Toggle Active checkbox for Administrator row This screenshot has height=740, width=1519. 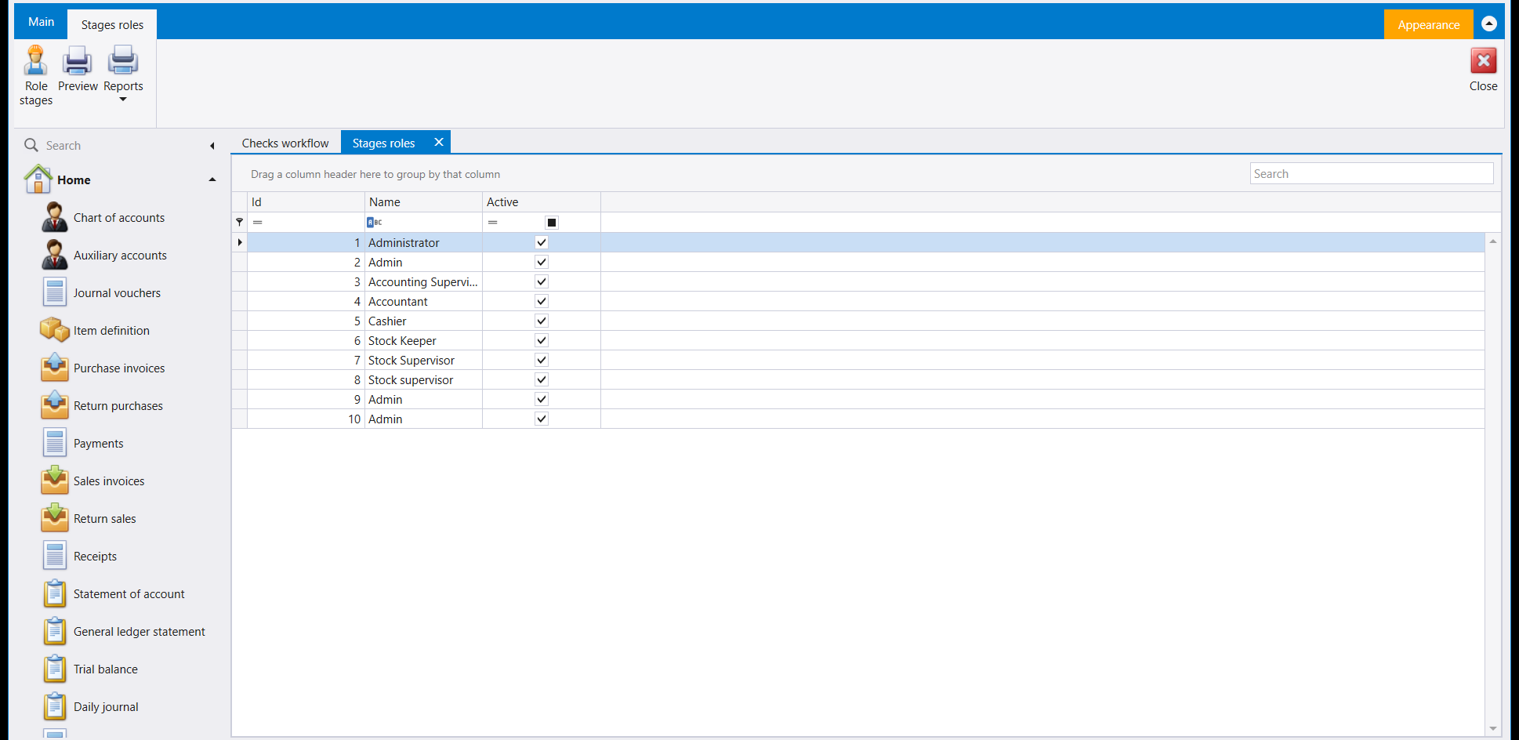point(542,242)
